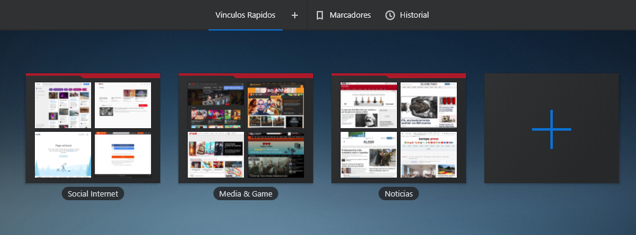Viewport: 636px width, 235px height.
Task: Open top-right orange-header thumbnail in Media & Game
Action: tap(276, 106)
